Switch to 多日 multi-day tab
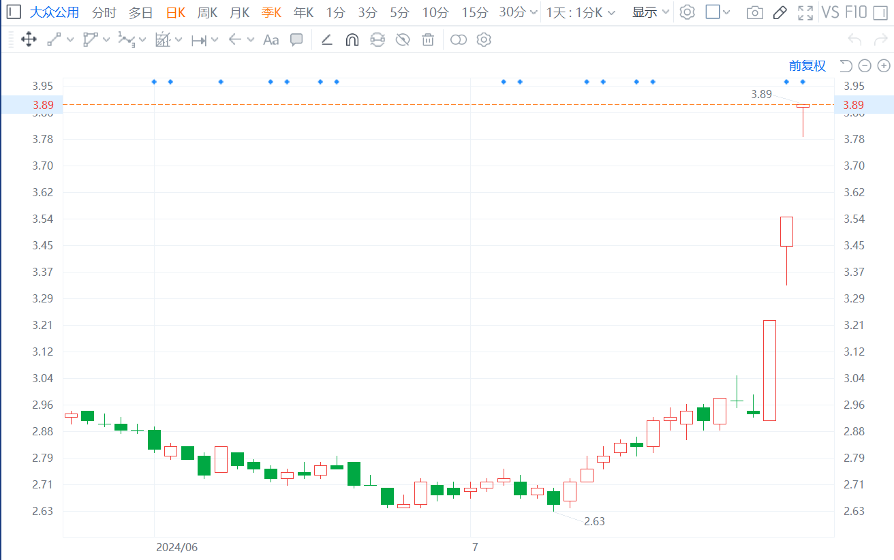Viewport: 894px width, 560px height. click(x=141, y=12)
